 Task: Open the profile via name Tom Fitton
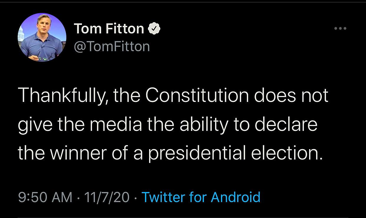pos(109,29)
